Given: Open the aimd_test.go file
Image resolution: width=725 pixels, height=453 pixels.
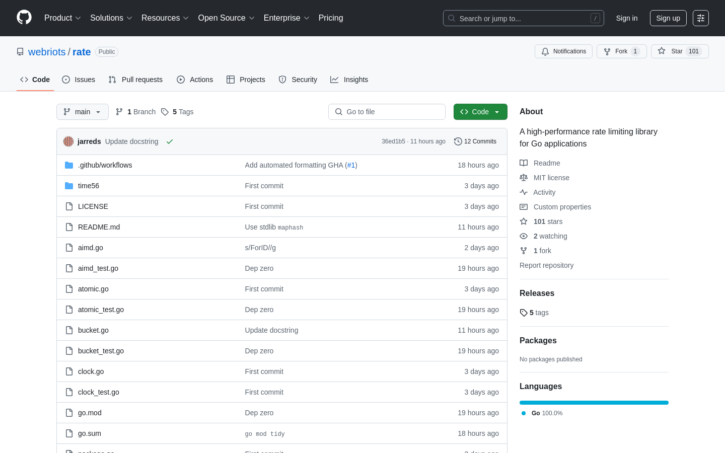Looking at the screenshot, I should pos(98,268).
